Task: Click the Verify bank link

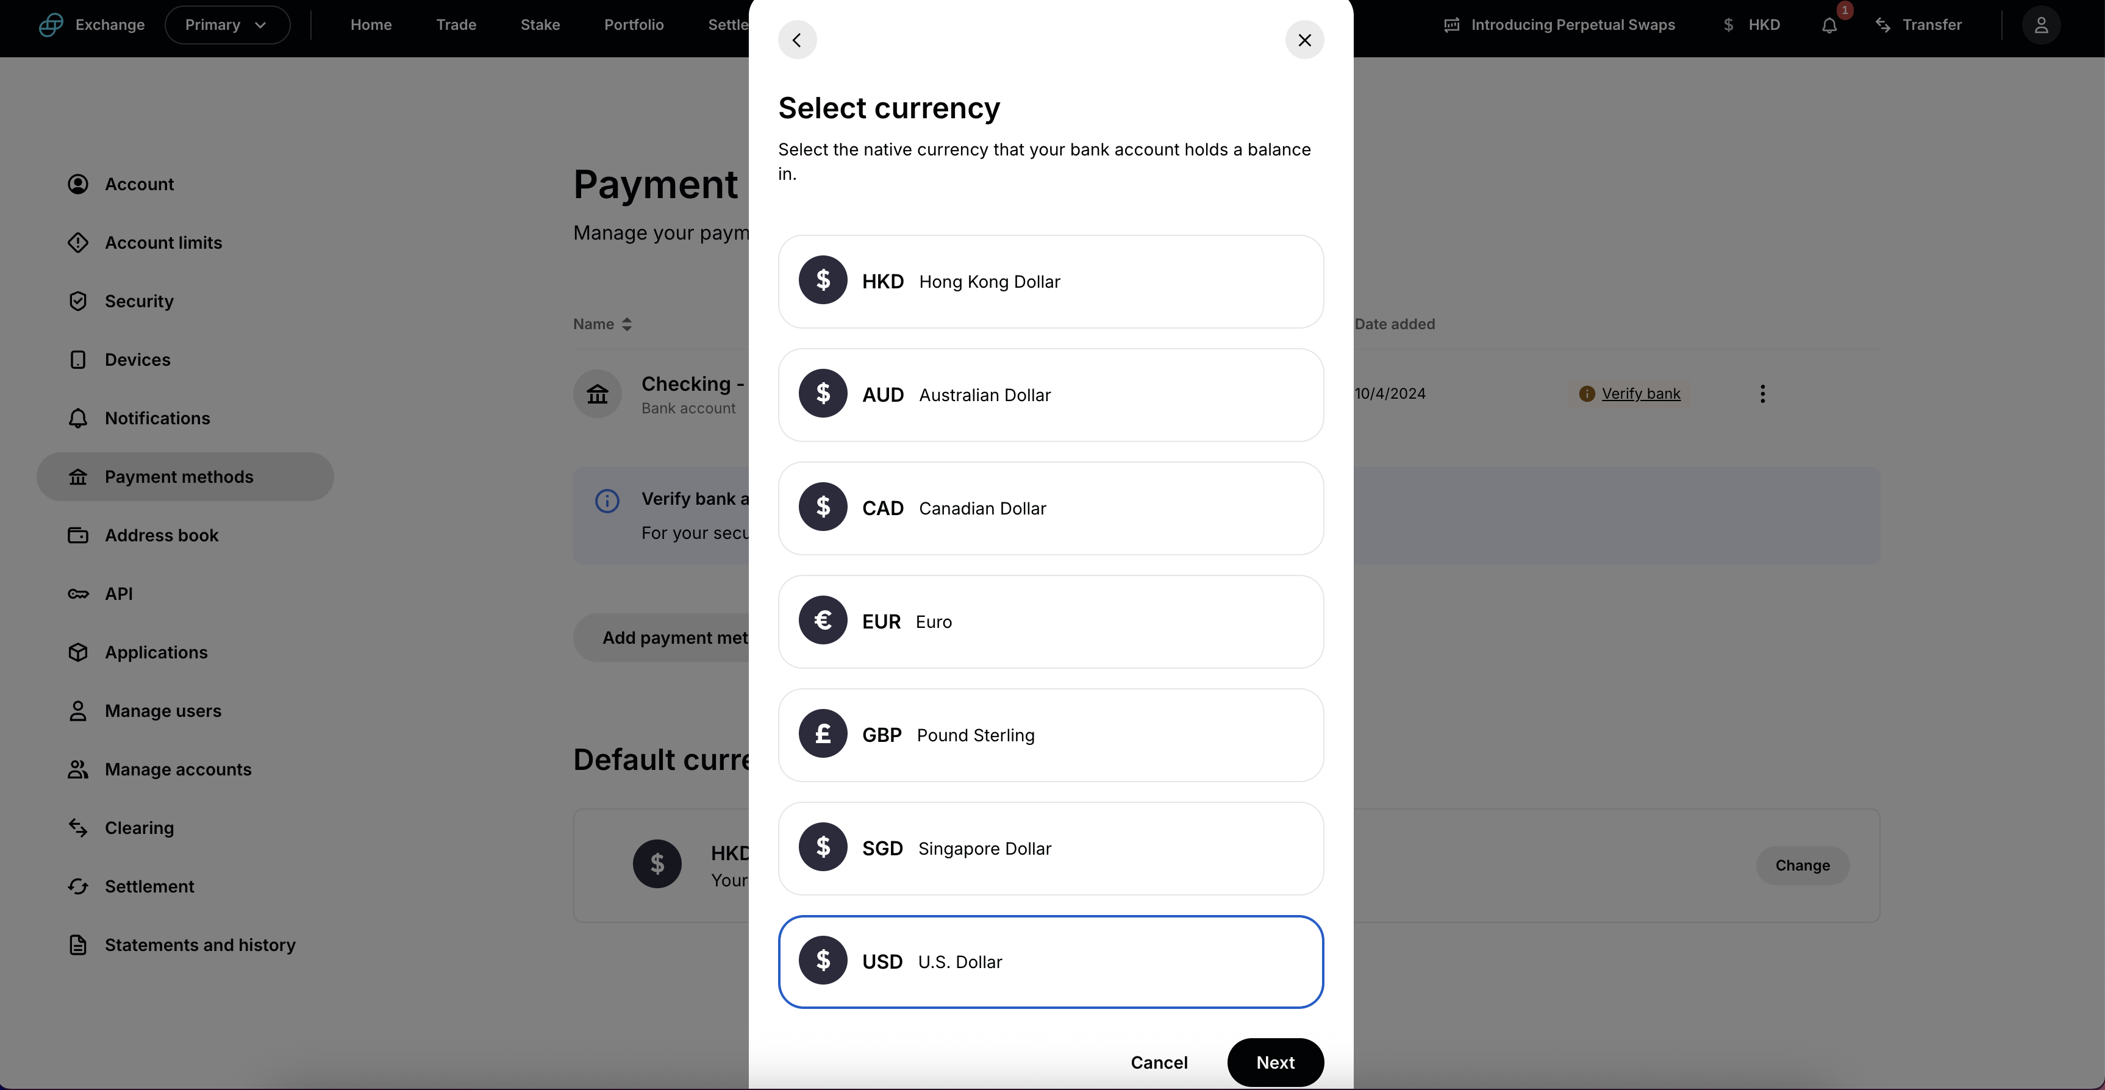Action: coord(1641,394)
